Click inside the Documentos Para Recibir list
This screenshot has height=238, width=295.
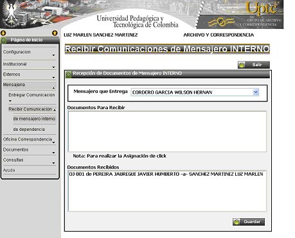tap(167, 132)
